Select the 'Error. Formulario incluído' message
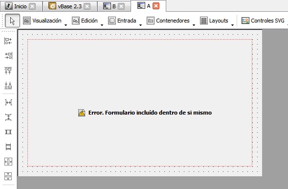Image resolution: width=288 pixels, height=189 pixels. coord(150,113)
